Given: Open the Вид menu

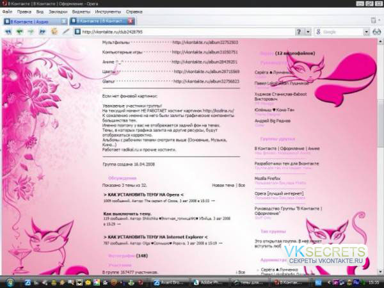Looking at the screenshot, I should [40, 12].
